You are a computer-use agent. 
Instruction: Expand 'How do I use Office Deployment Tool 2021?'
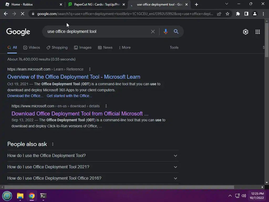coord(93,167)
